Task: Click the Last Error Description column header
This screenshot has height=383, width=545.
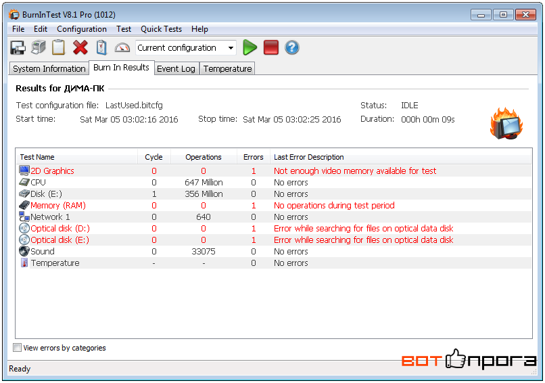Action: click(x=400, y=157)
